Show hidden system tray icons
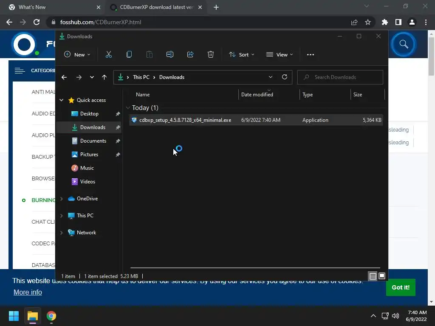This screenshot has width=435, height=326. coord(373,316)
